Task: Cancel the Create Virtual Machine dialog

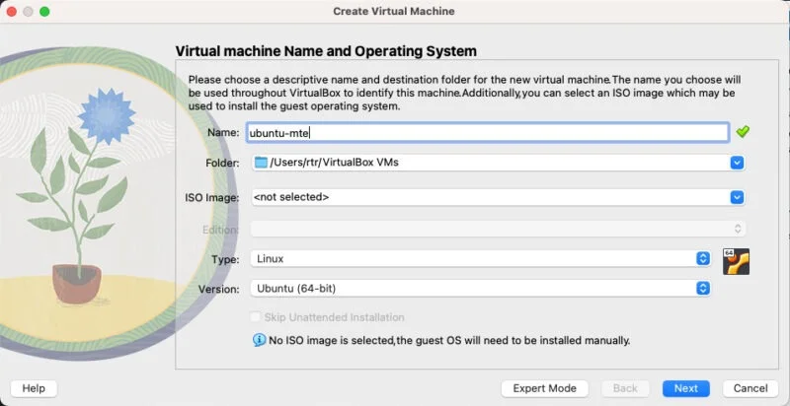Action: coord(750,388)
